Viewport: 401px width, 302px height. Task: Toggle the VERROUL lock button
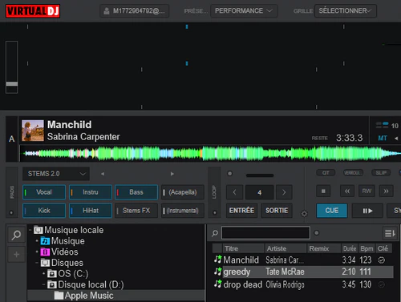pos(353,173)
